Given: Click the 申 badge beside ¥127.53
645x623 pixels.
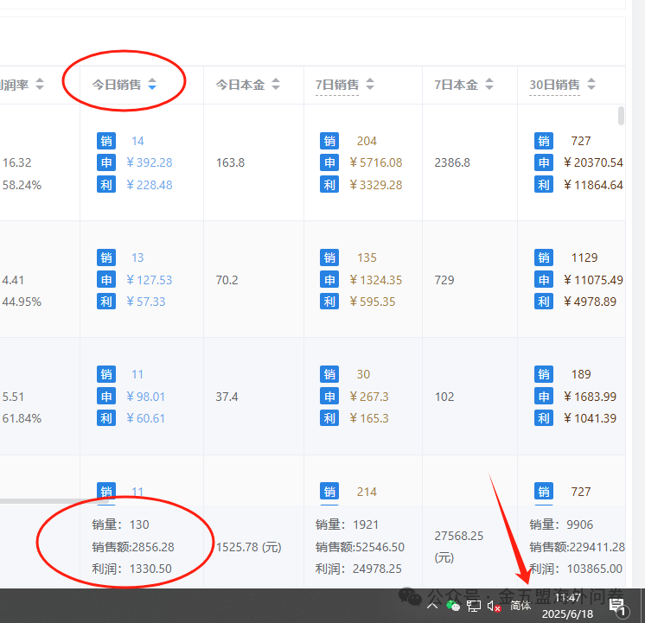Looking at the screenshot, I should pos(106,280).
